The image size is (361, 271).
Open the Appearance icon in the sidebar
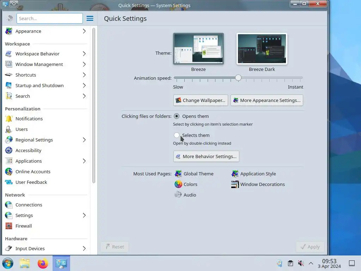(9, 31)
